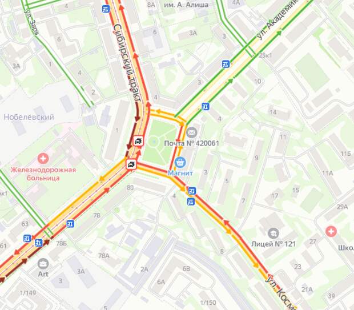Select the Магнит shop basket icon
354x310 pixels.
pyautogui.click(x=180, y=162)
